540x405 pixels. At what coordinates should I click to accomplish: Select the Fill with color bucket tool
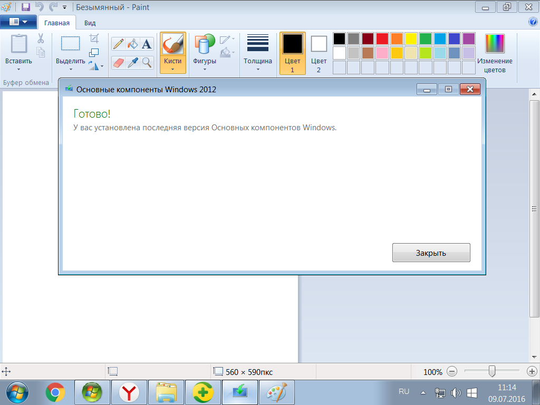(132, 44)
